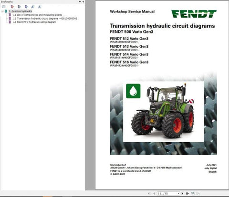The width and height of the screenshot is (229, 197).
Task: Click the previous view icon in status bar
Action: point(193,193)
